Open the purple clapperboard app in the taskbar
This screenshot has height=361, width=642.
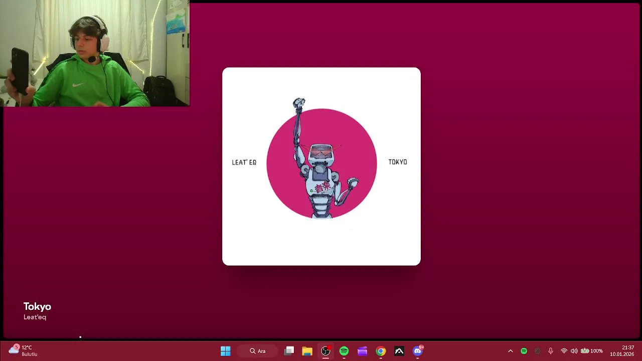tap(362, 351)
